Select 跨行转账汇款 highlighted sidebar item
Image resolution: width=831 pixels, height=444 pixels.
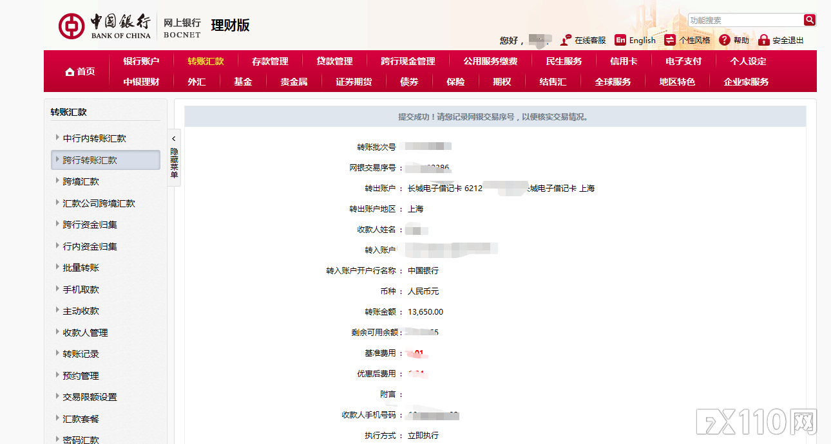[x=106, y=160]
